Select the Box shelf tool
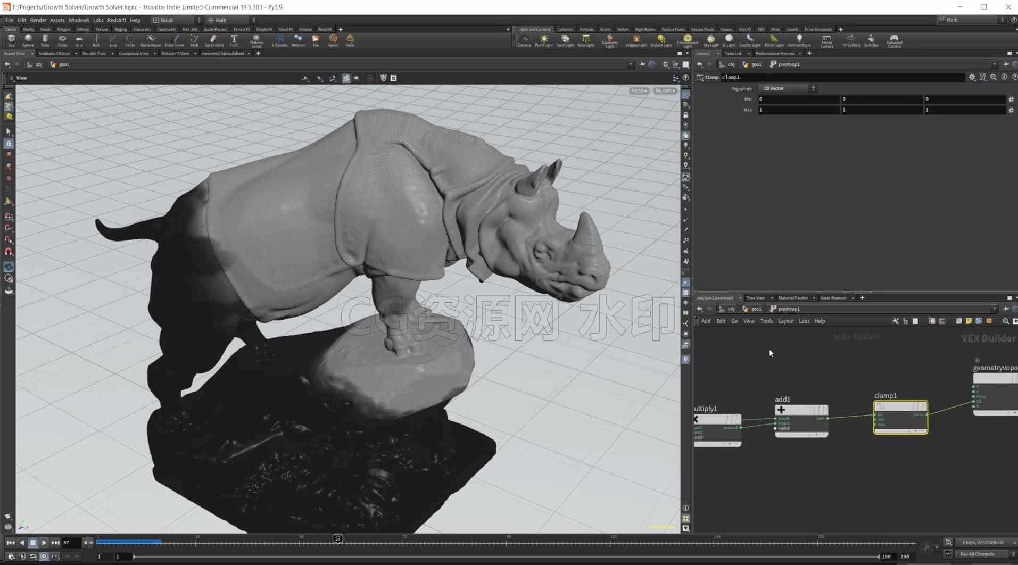Screen dimensions: 1018x565 pyautogui.click(x=11, y=40)
